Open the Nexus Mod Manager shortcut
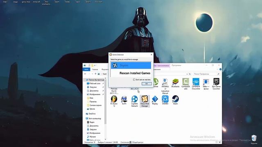Image resolution: width=262 pixels, height=147 pixels. pos(145,101)
